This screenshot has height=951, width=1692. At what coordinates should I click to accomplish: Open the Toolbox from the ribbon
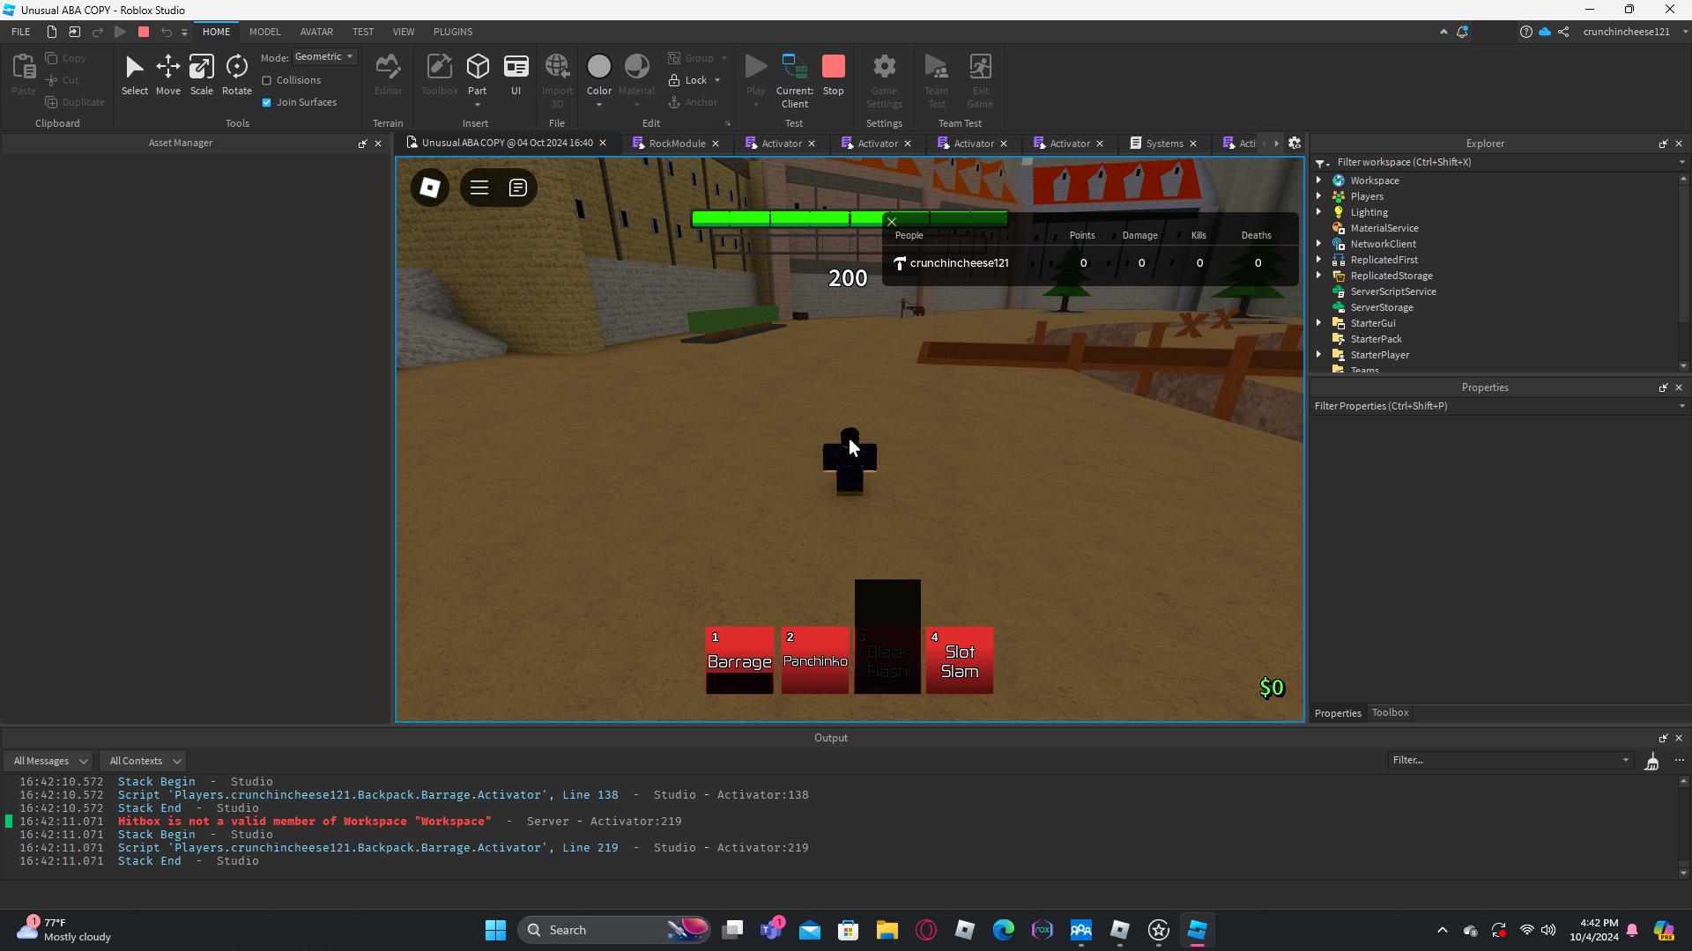coord(439,75)
